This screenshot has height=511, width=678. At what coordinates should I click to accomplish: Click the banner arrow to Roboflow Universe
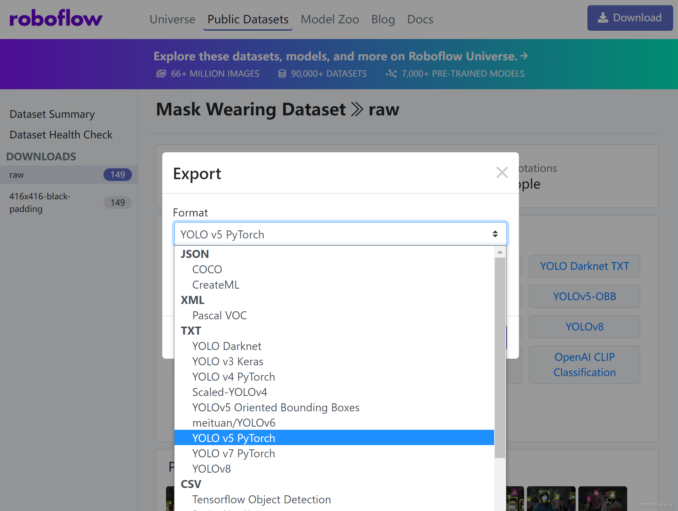(524, 56)
